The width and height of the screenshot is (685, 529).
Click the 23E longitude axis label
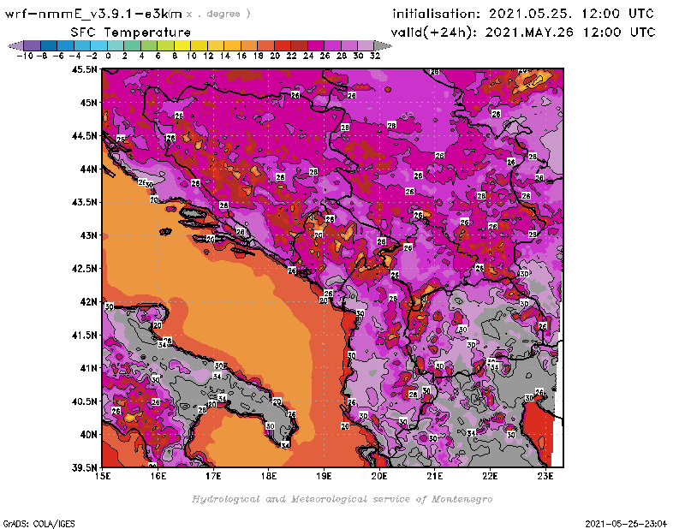(x=545, y=476)
